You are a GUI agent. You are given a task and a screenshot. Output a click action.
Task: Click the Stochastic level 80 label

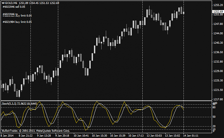(x=214, y=108)
